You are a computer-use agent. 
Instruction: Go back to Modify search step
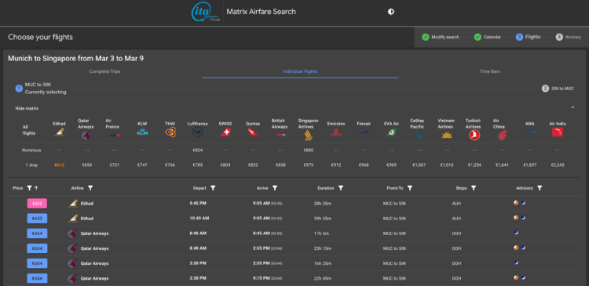coord(441,37)
